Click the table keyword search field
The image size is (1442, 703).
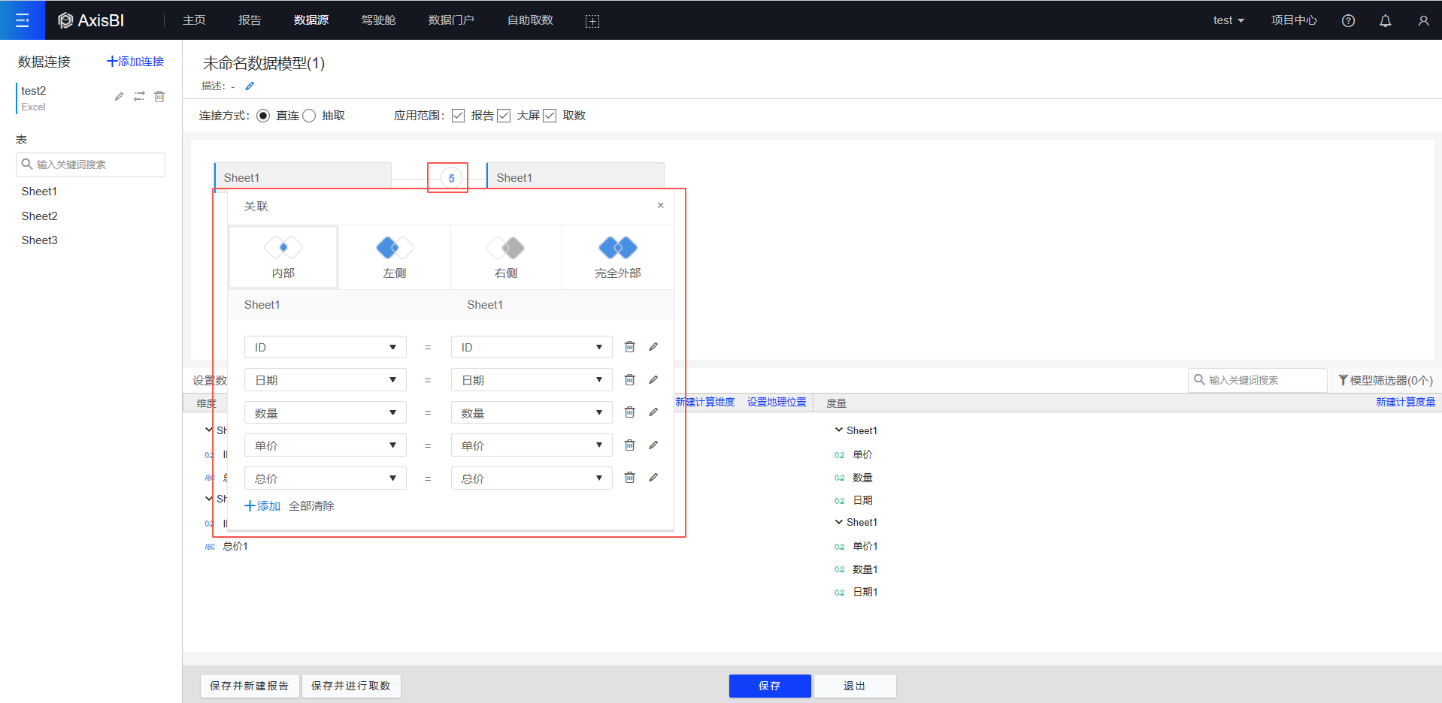(x=91, y=164)
